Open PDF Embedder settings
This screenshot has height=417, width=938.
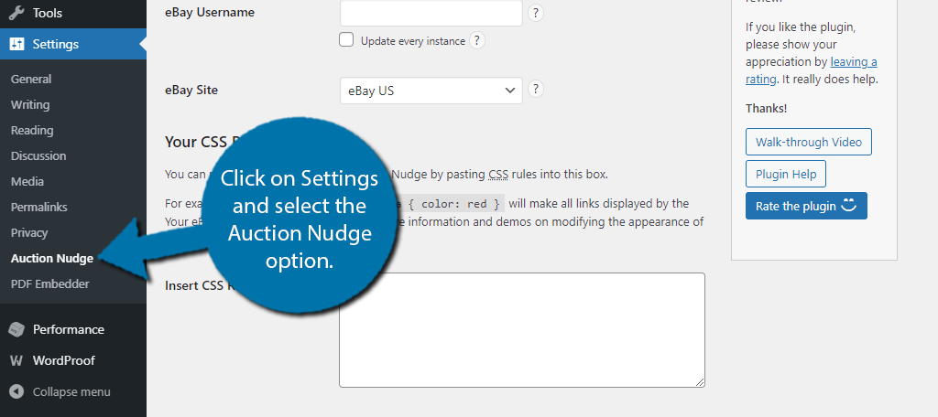pyautogui.click(x=49, y=283)
